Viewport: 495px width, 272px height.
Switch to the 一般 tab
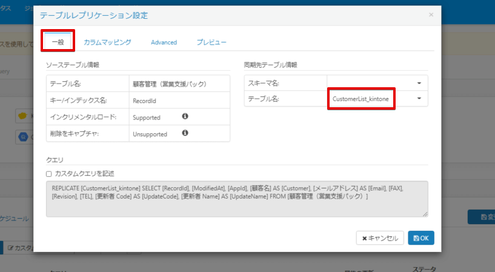(58, 42)
